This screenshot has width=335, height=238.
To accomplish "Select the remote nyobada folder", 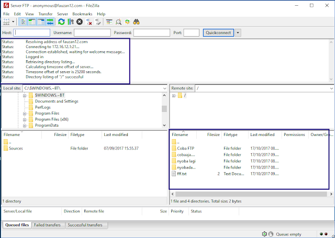I will point(186,167).
